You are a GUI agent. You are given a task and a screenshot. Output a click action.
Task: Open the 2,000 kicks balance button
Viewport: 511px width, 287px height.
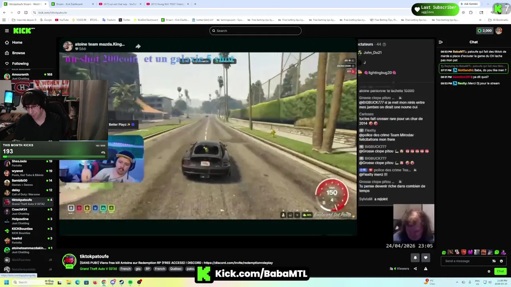coord(485,31)
